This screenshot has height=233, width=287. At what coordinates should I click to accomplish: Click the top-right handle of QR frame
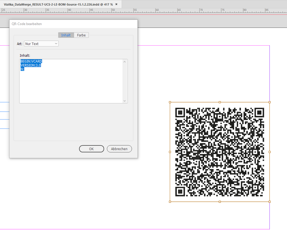[269, 102]
